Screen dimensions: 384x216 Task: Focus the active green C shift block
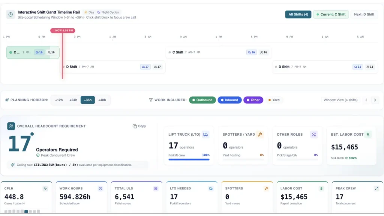33,52
